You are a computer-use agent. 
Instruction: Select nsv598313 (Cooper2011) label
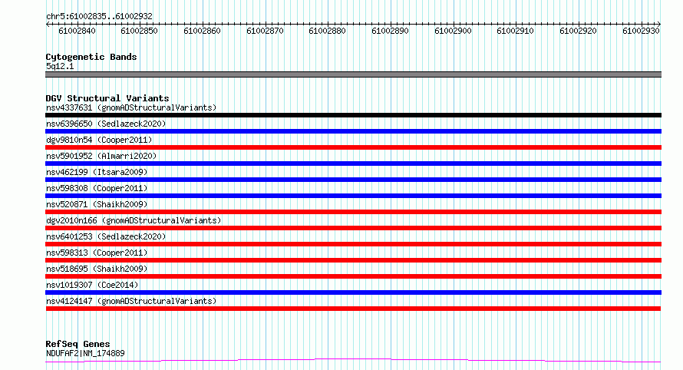pyautogui.click(x=97, y=253)
